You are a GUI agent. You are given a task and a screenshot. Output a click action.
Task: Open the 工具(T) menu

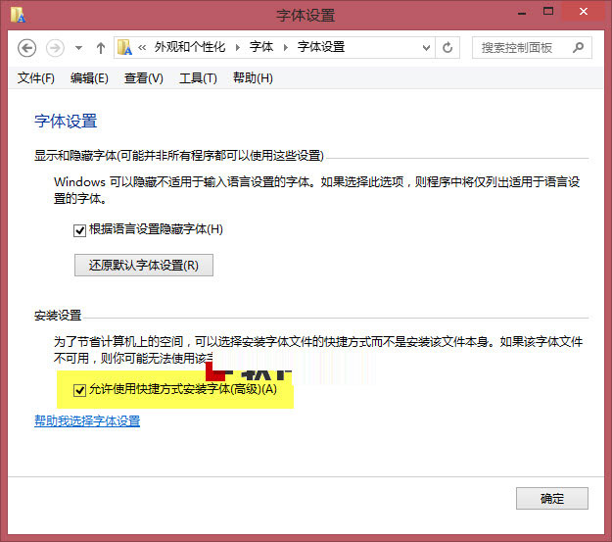point(198,78)
